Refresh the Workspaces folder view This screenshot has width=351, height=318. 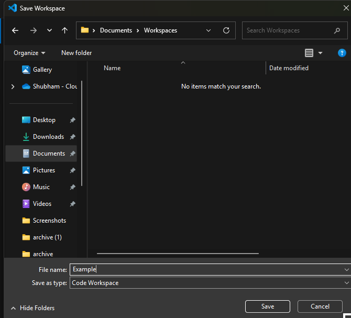[x=226, y=30]
